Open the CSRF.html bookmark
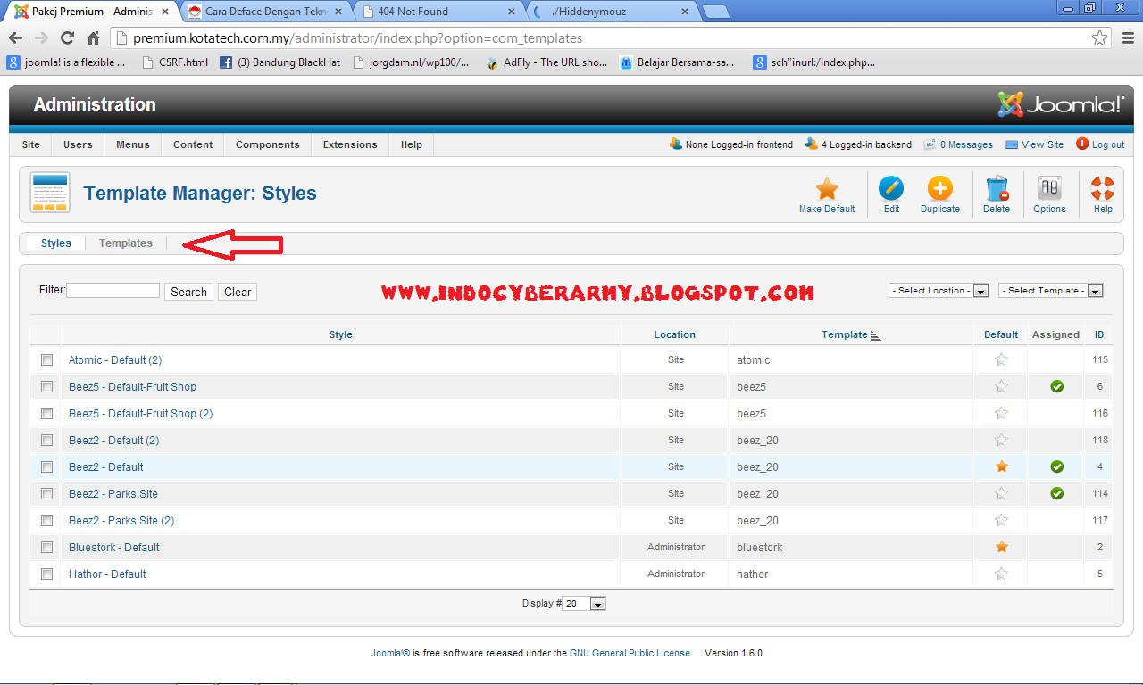Viewport: 1143px width, 685px height. [x=173, y=62]
